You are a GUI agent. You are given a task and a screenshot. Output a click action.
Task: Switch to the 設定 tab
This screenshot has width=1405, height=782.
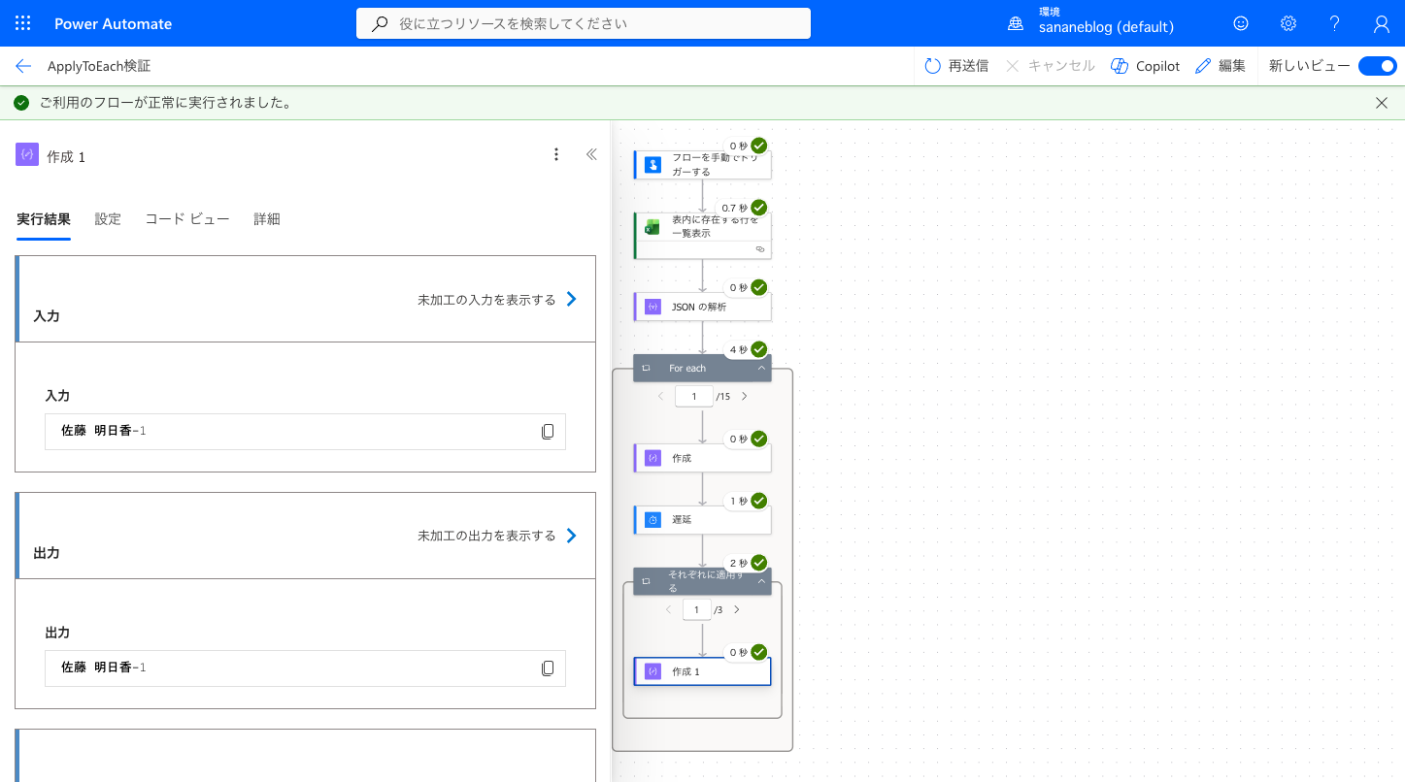108,219
